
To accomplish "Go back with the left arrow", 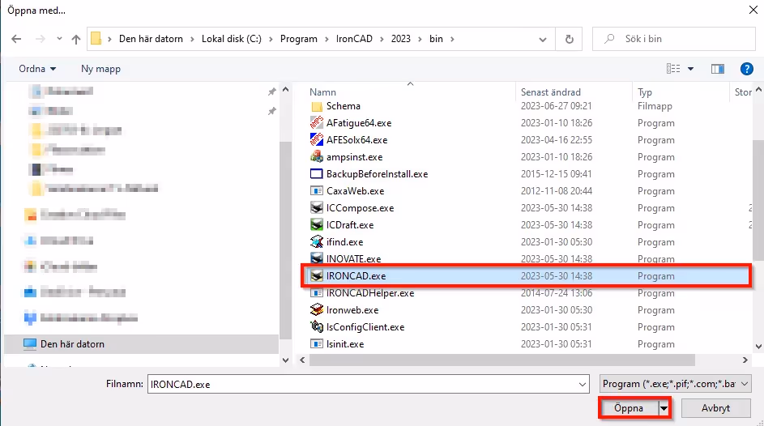I will click(x=16, y=39).
